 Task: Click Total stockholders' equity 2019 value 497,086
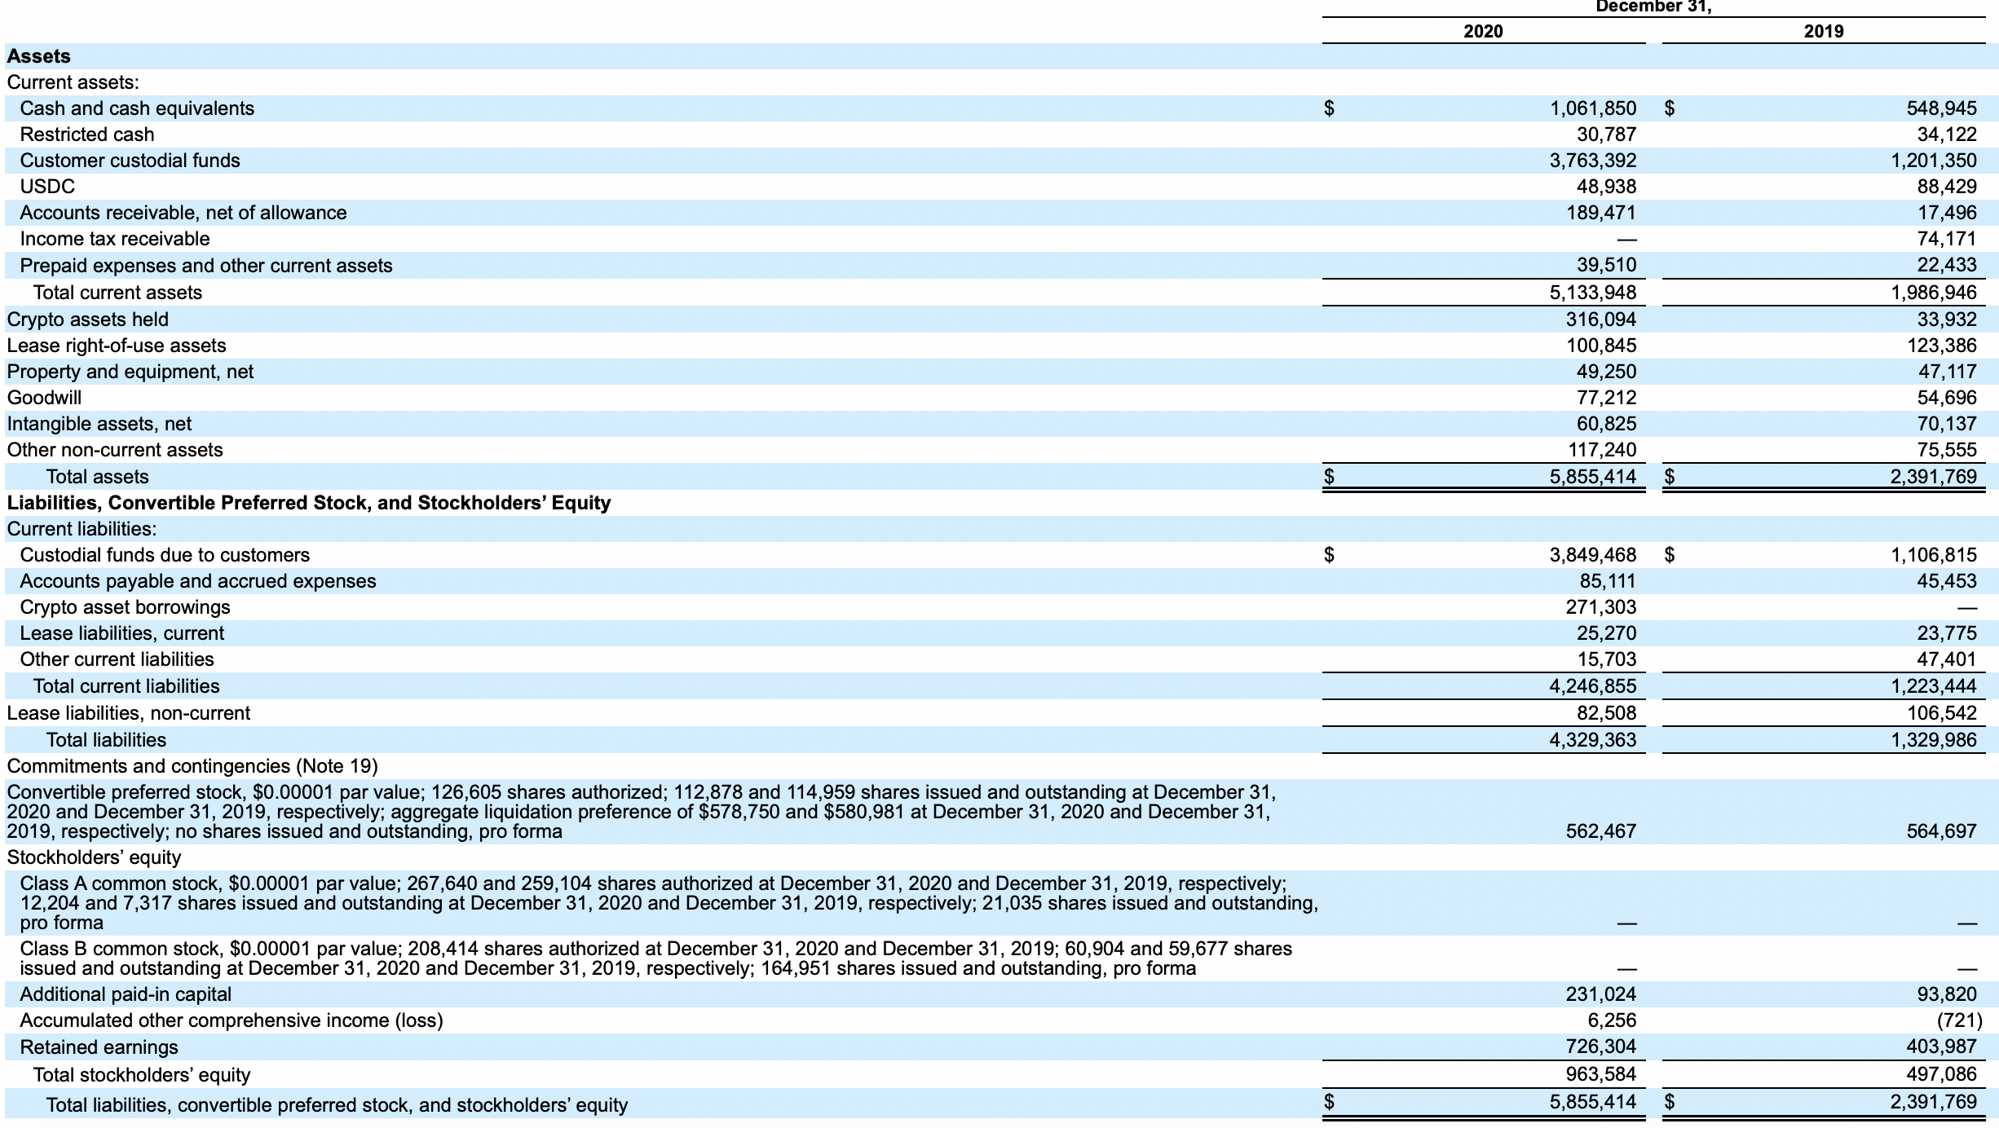tap(1941, 1074)
